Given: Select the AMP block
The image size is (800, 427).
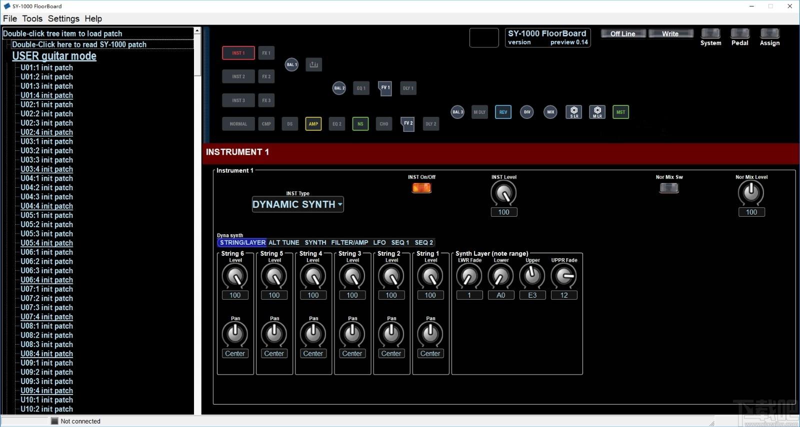Looking at the screenshot, I should pos(313,124).
